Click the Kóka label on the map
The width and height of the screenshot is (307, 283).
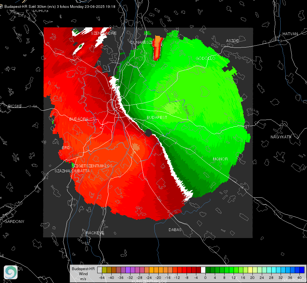pyautogui.click(x=254, y=111)
